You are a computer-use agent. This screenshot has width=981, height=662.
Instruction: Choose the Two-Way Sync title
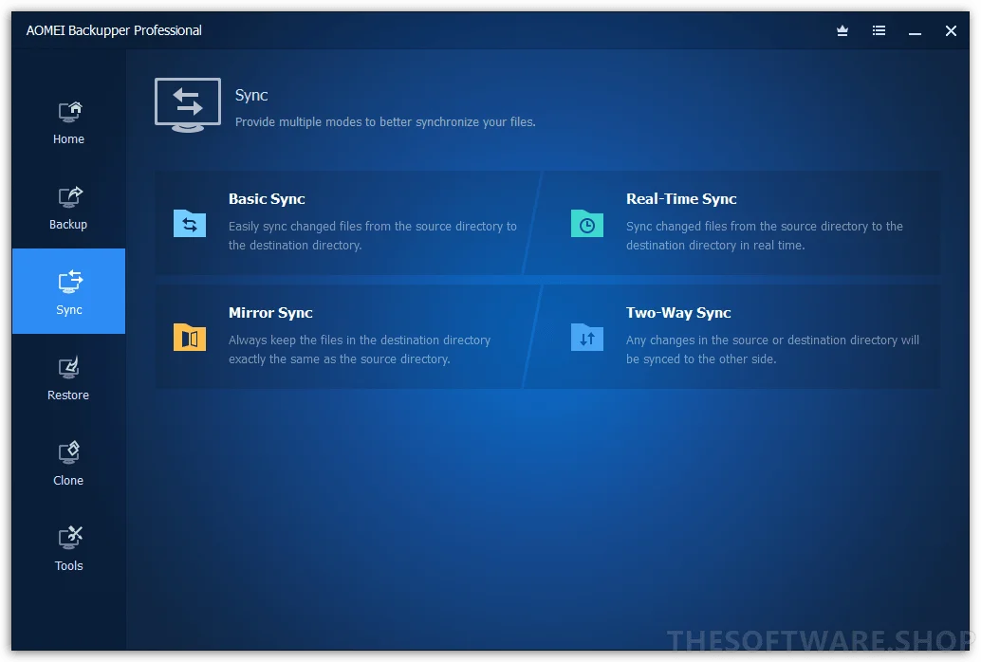tap(678, 313)
